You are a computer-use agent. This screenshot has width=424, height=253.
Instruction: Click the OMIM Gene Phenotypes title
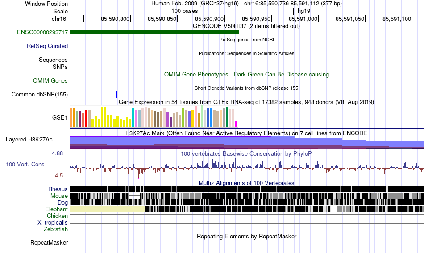(x=247, y=74)
